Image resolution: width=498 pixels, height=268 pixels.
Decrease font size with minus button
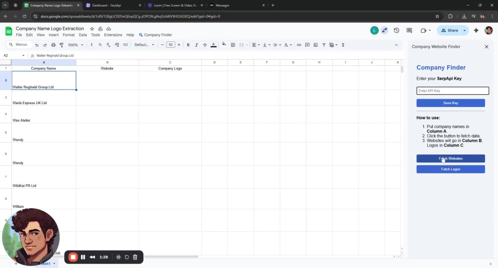(x=162, y=45)
